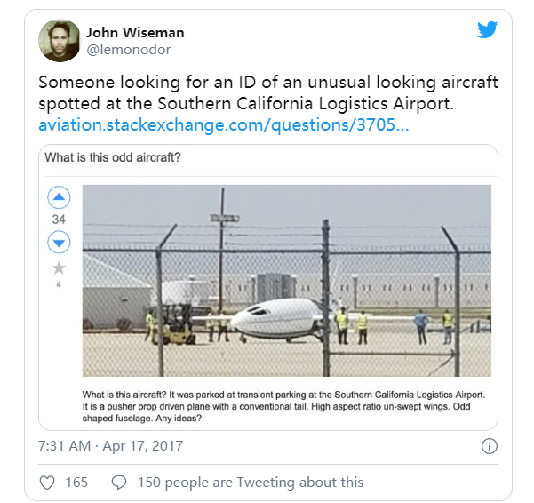Open the tweet info circle icon

click(488, 446)
